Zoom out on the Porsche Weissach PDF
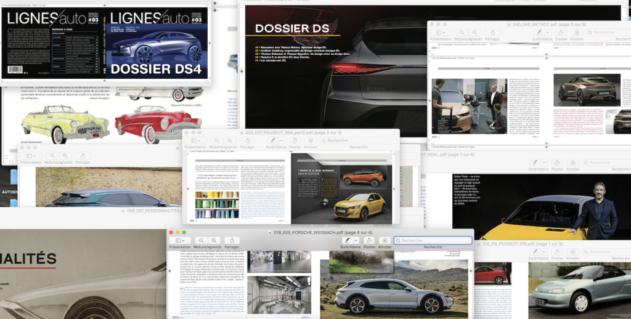The height and width of the screenshot is (319, 631). click(x=200, y=240)
